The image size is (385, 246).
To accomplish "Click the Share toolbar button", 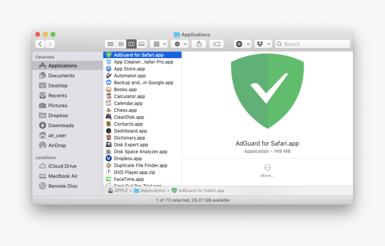I will 199,44.
